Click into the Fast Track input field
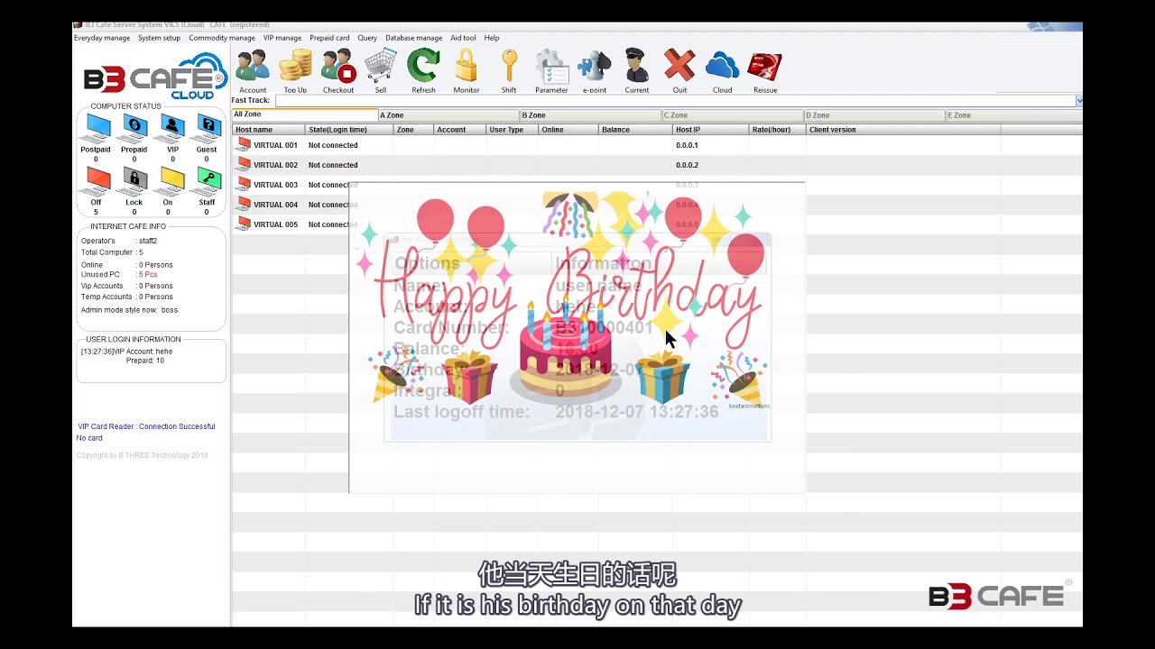This screenshot has height=649, width=1155. (x=675, y=101)
